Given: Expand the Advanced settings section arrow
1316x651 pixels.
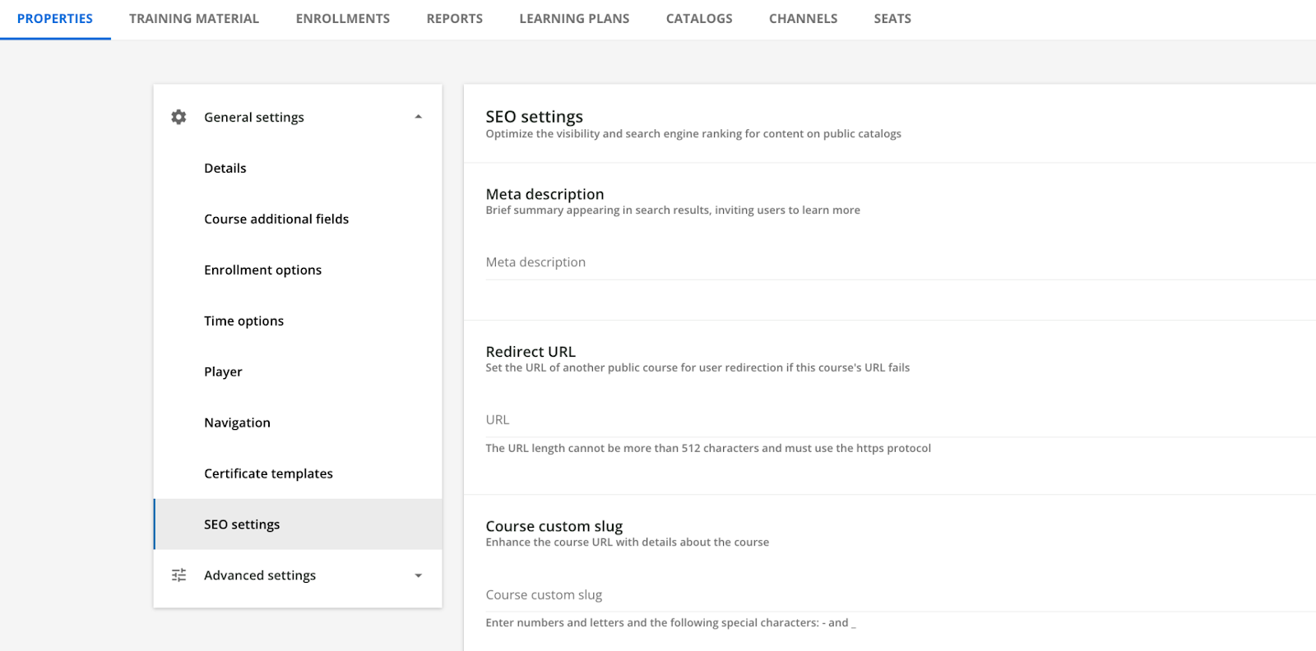Looking at the screenshot, I should point(418,575).
